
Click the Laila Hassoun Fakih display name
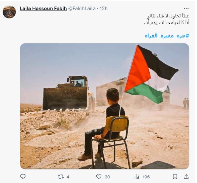coord(43,9)
